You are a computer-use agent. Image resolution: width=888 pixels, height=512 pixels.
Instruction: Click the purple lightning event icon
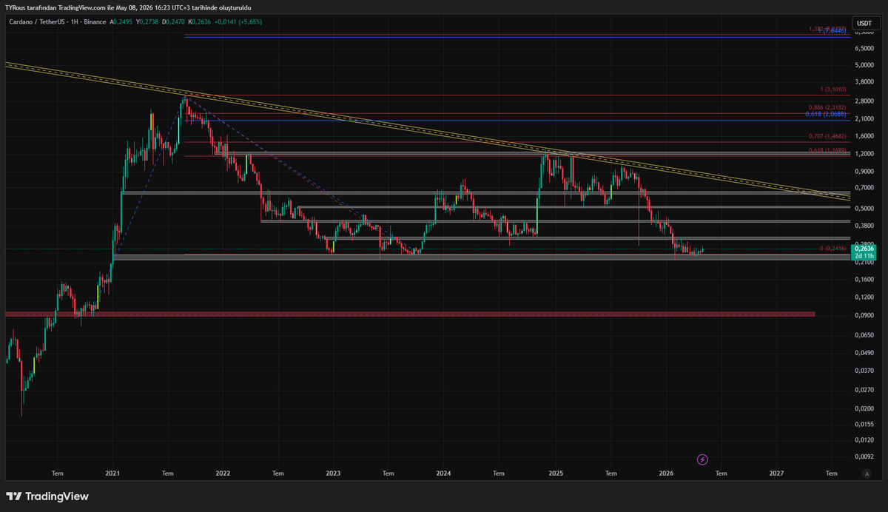[x=702, y=459]
